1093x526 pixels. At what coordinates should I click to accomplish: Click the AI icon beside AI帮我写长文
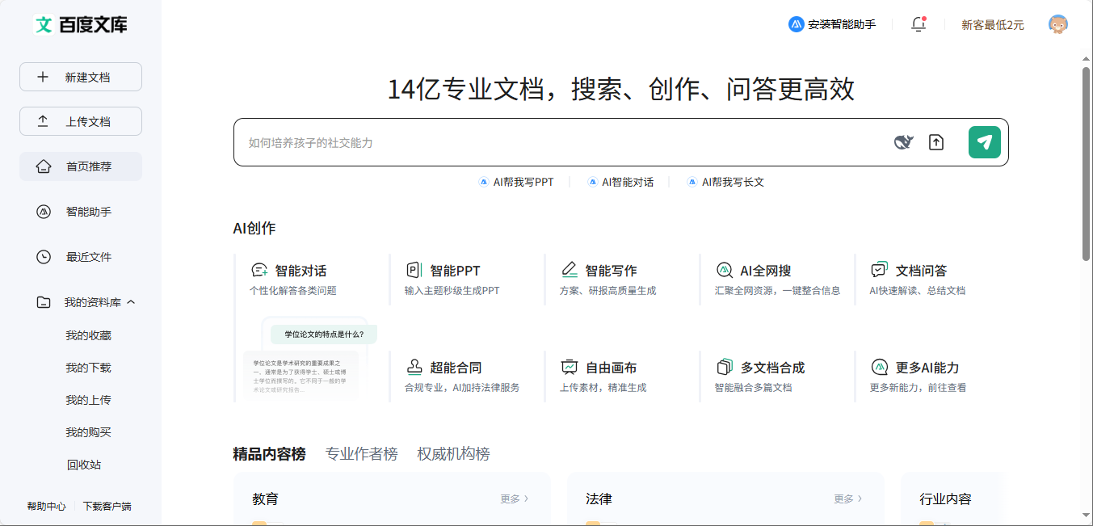[x=692, y=182]
